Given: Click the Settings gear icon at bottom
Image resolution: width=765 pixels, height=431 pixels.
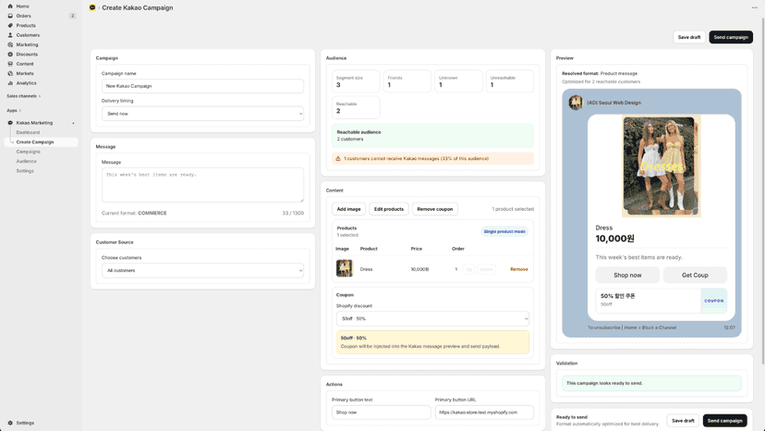Looking at the screenshot, I should coord(10,423).
